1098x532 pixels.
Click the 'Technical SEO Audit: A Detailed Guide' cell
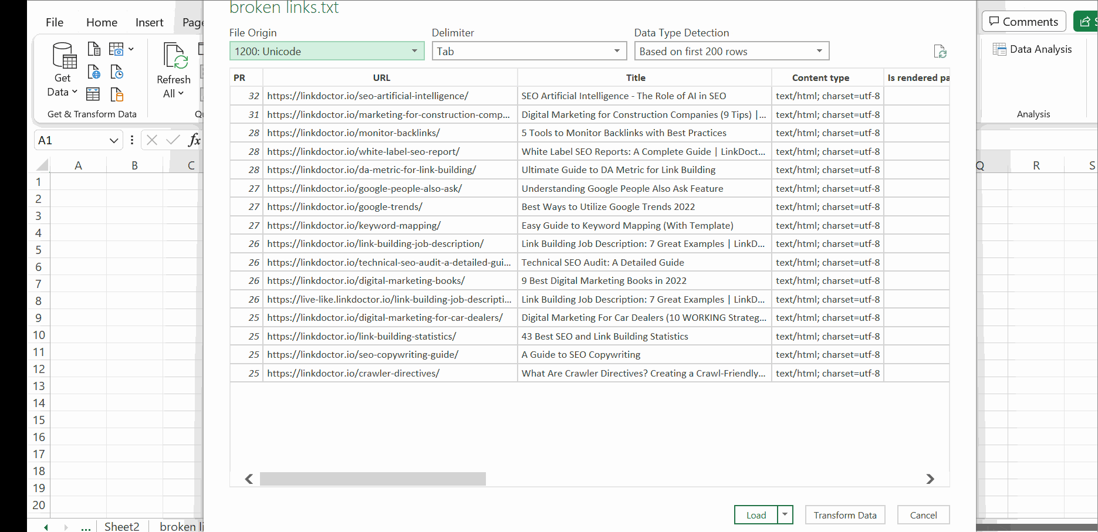pos(644,262)
